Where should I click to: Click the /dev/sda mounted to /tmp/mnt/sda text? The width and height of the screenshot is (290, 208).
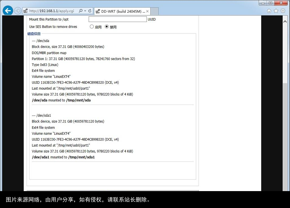(61, 100)
